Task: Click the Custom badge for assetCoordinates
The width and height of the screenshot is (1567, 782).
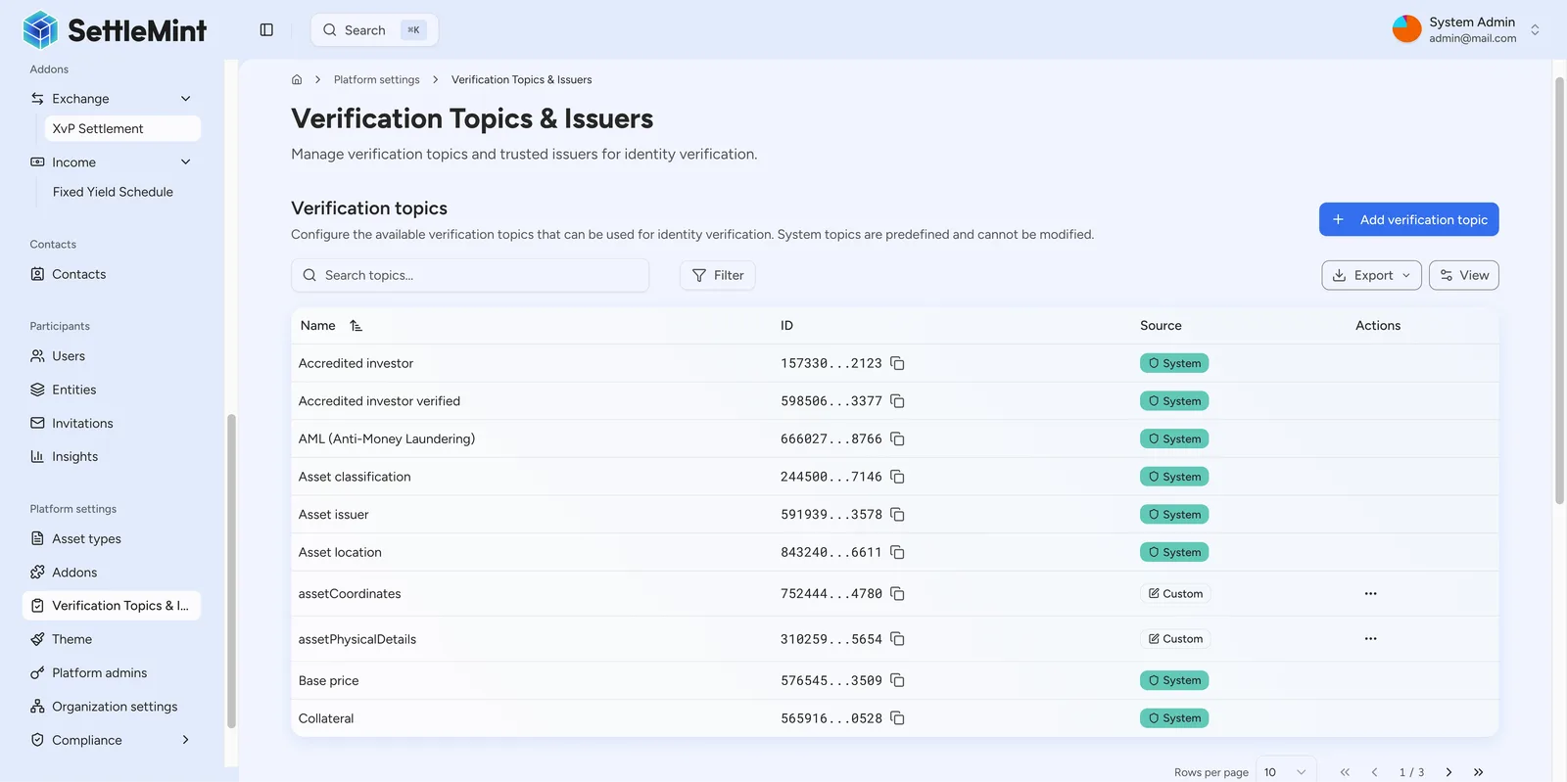Action: 1175,594
